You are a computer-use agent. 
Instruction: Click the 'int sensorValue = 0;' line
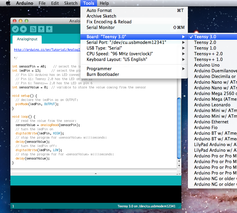pos(30,88)
